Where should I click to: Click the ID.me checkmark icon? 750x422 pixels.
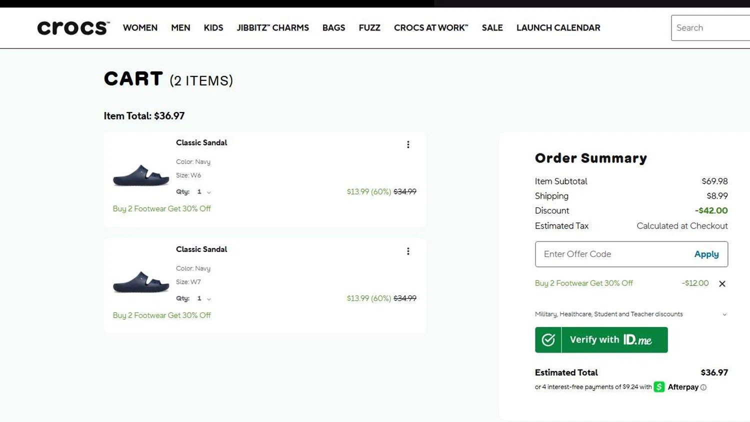[548, 340]
